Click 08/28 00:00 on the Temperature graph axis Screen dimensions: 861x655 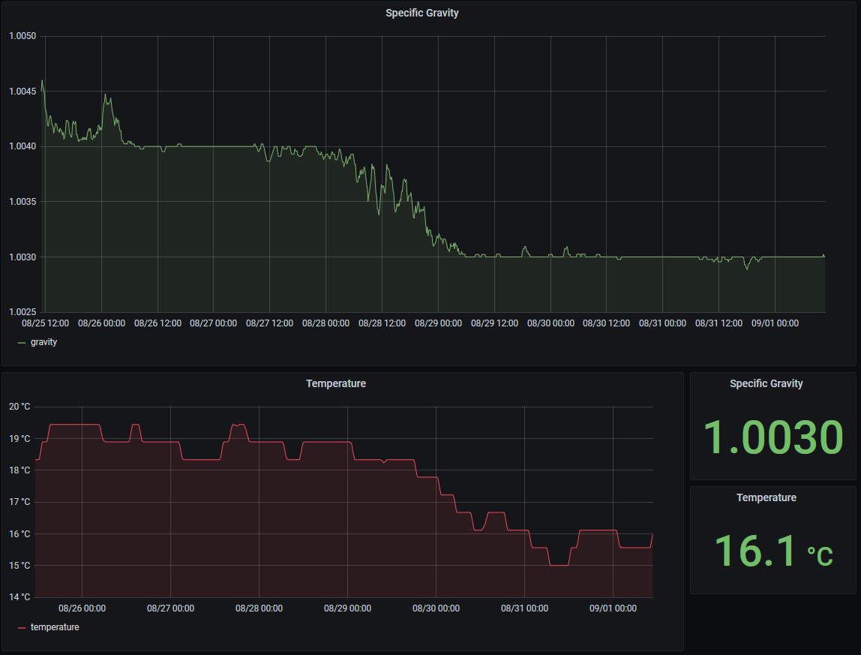(x=259, y=608)
